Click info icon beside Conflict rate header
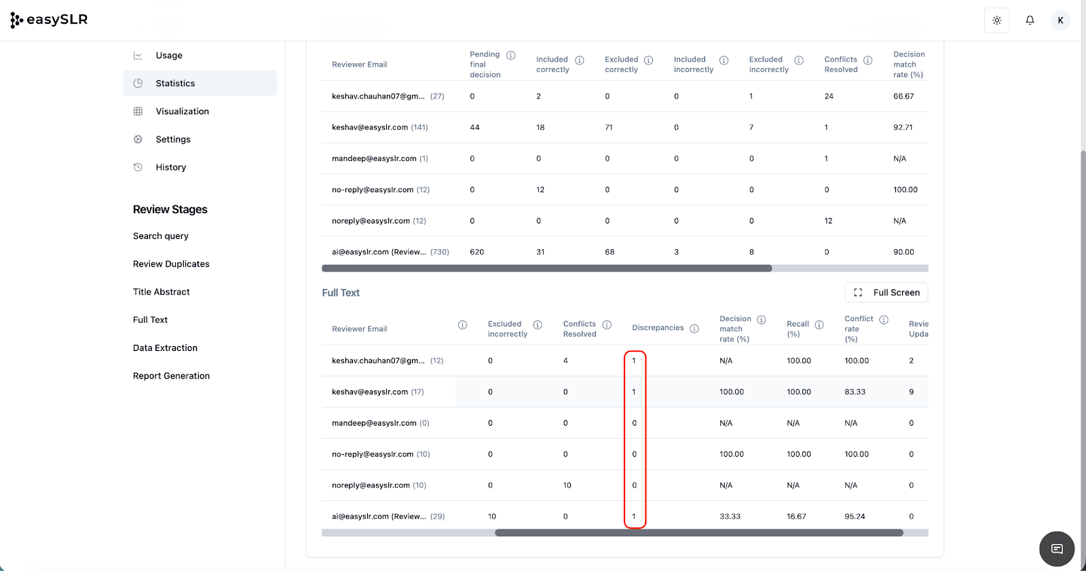1086x571 pixels. (884, 320)
